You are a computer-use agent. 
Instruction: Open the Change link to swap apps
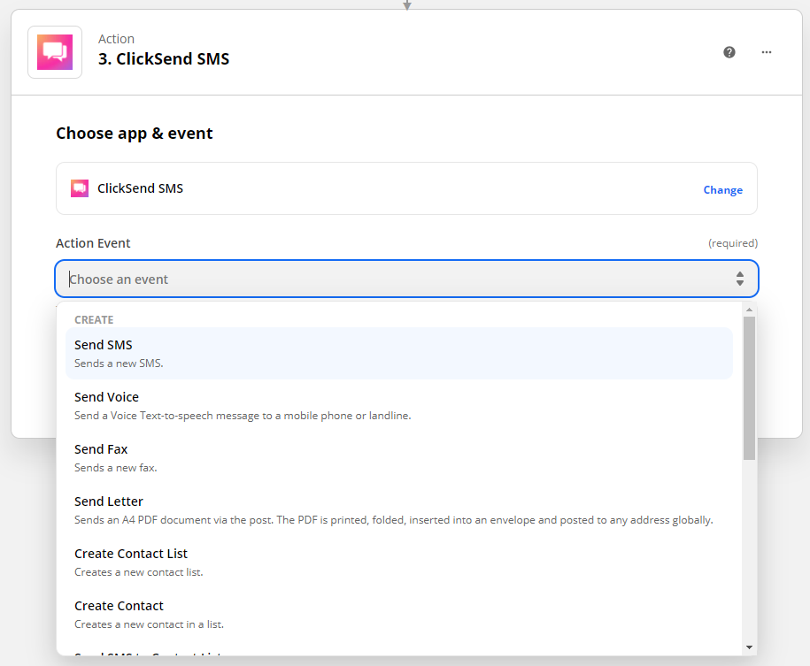tap(722, 189)
